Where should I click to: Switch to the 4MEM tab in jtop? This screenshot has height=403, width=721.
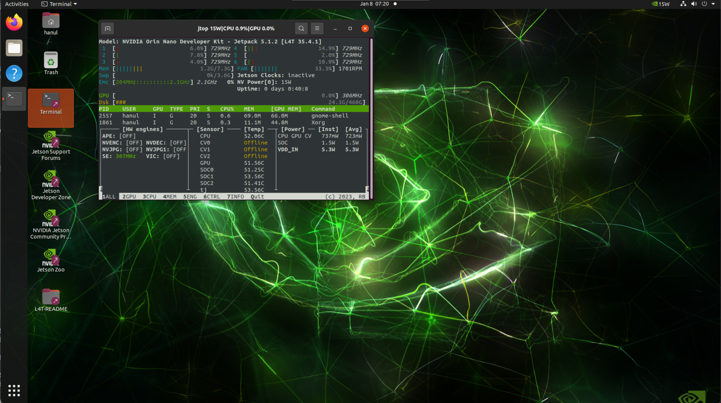pos(170,196)
